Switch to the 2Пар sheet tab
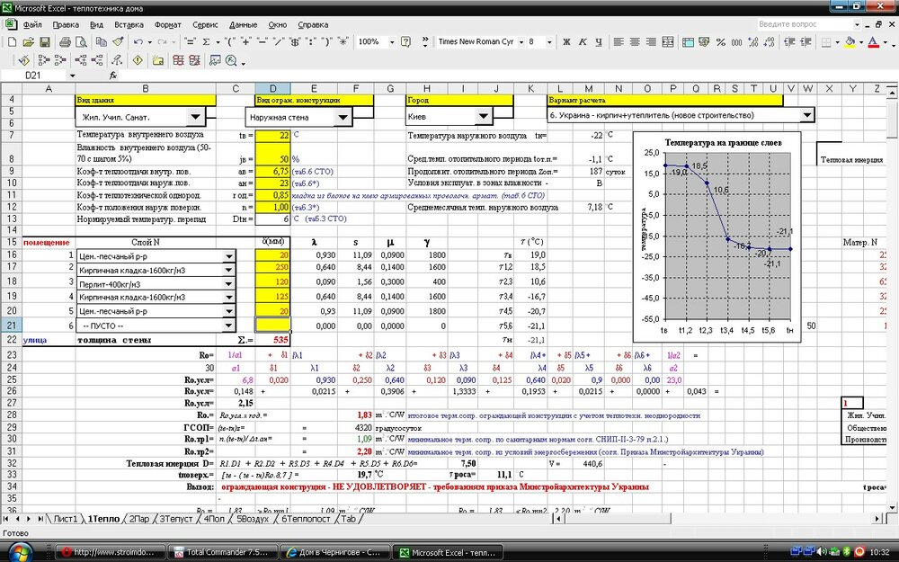This screenshot has width=899, height=562. 138,519
